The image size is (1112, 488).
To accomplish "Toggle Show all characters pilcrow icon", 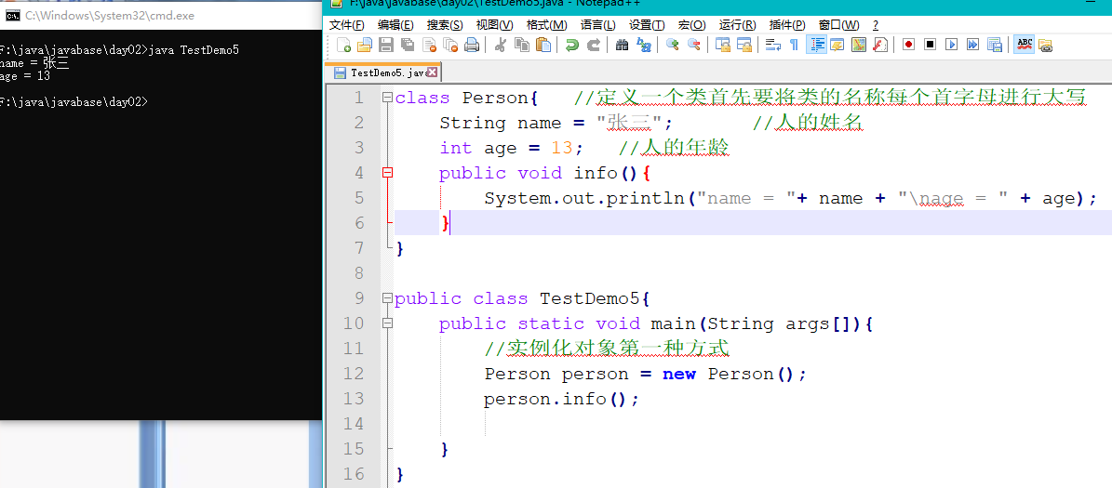I will point(795,46).
